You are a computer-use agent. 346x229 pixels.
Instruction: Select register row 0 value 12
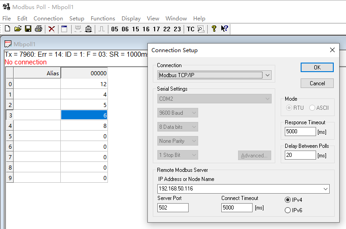[x=84, y=84]
